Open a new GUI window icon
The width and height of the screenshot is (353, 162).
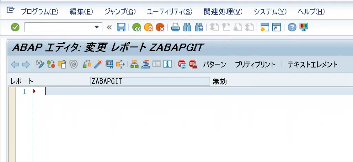tap(264, 27)
